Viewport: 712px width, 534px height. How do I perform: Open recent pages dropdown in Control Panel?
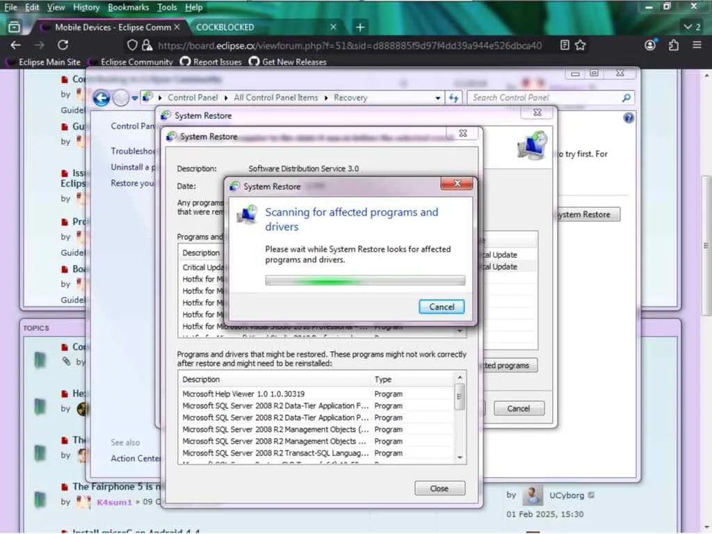coord(135,98)
